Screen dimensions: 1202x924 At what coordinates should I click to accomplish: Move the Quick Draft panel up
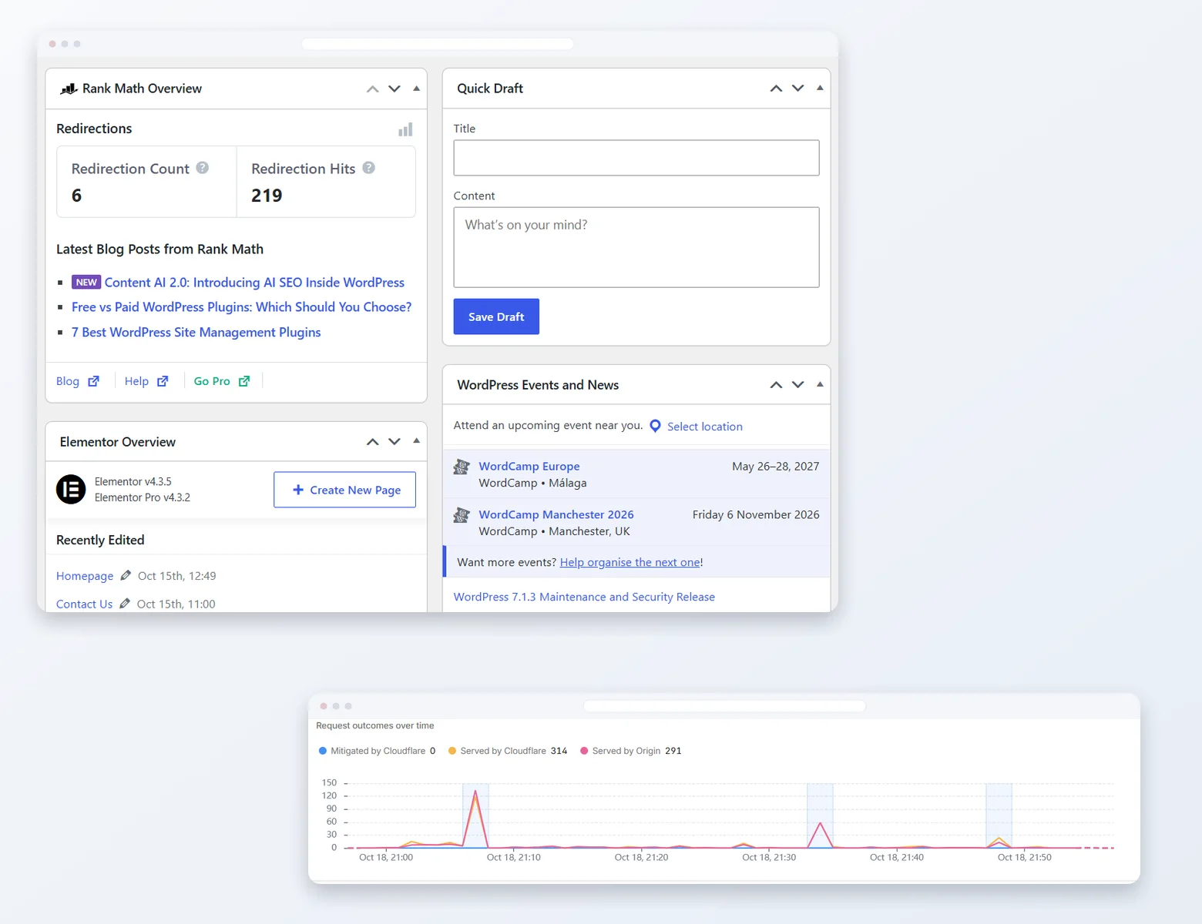[777, 89]
